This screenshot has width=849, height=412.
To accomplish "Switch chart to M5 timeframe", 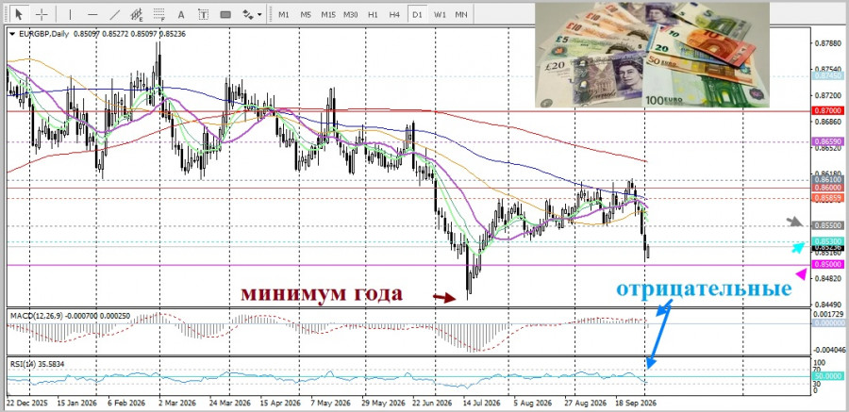I will (306, 15).
